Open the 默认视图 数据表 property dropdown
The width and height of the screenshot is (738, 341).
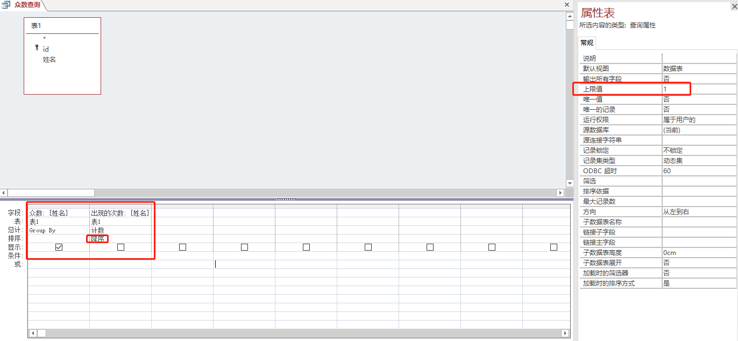tap(699, 68)
